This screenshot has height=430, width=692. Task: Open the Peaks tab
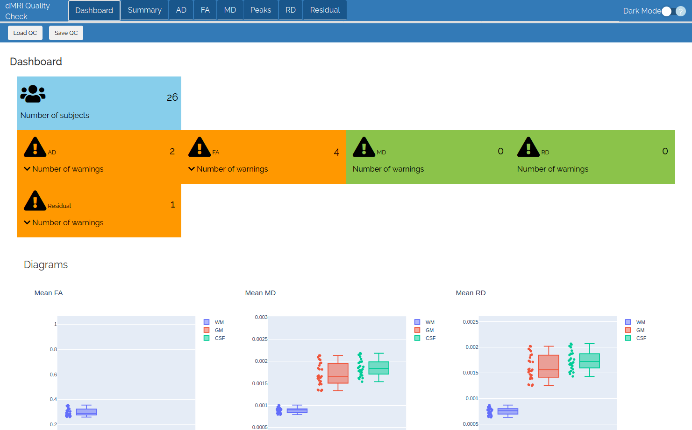pyautogui.click(x=260, y=10)
